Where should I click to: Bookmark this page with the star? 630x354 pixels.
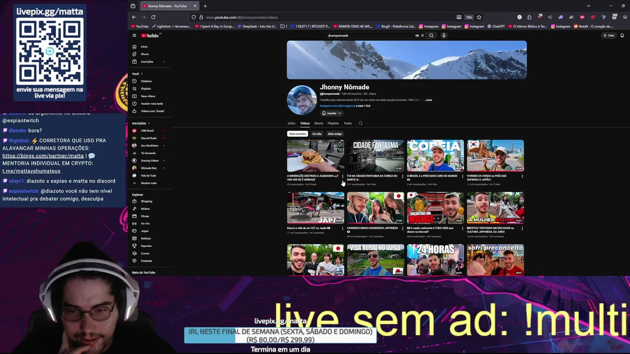479,17
